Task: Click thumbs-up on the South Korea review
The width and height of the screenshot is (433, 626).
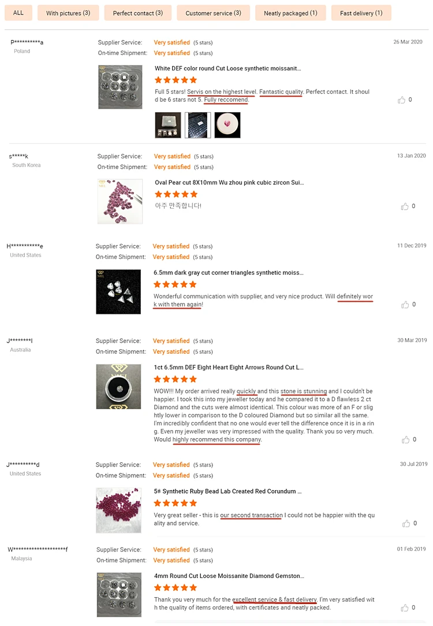Action: 405,206
